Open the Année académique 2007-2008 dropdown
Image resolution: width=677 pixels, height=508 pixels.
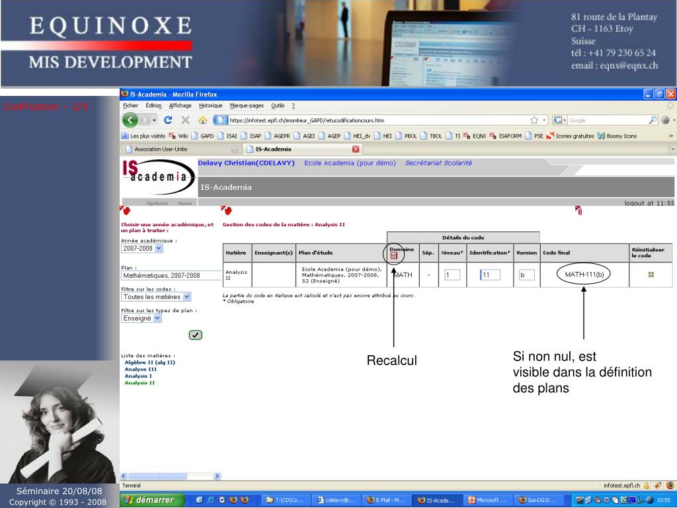142,249
